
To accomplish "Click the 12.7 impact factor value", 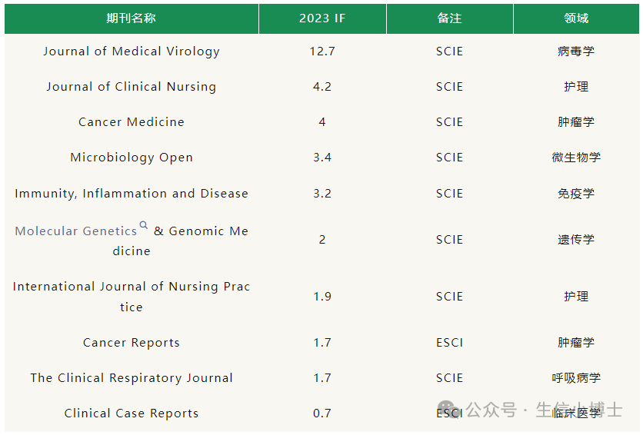I will [322, 51].
